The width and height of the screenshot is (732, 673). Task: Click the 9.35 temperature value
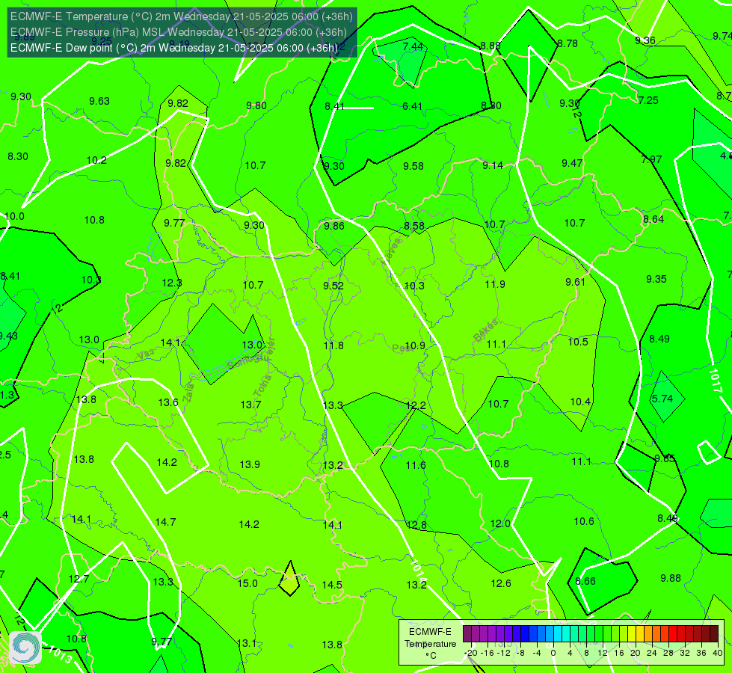coord(656,279)
